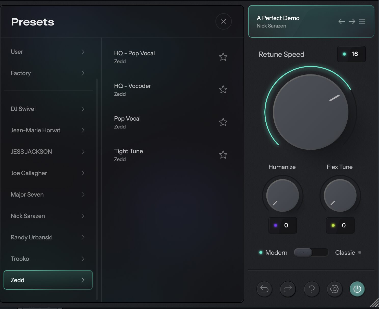Toggle the plugin power button
This screenshot has height=309, width=379.
(x=357, y=289)
